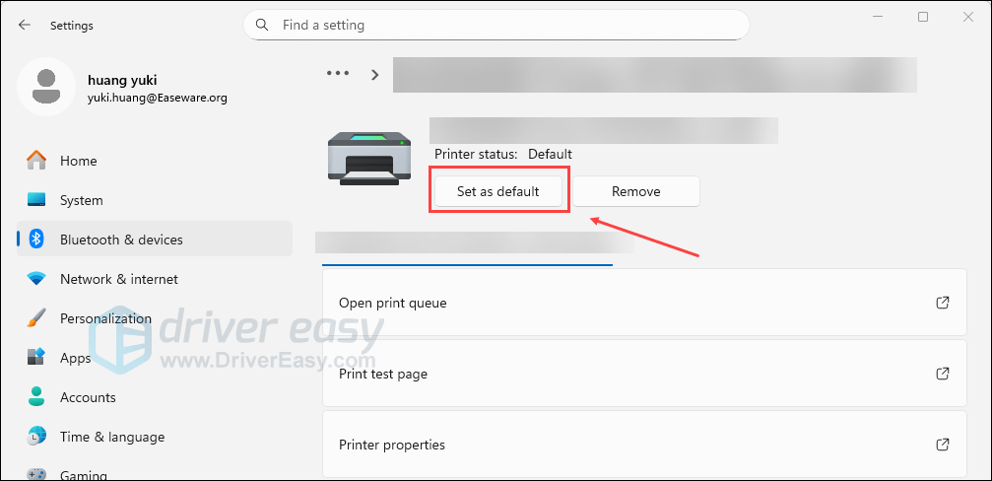The height and width of the screenshot is (481, 992).
Task: Select System in the sidebar
Action: click(81, 200)
